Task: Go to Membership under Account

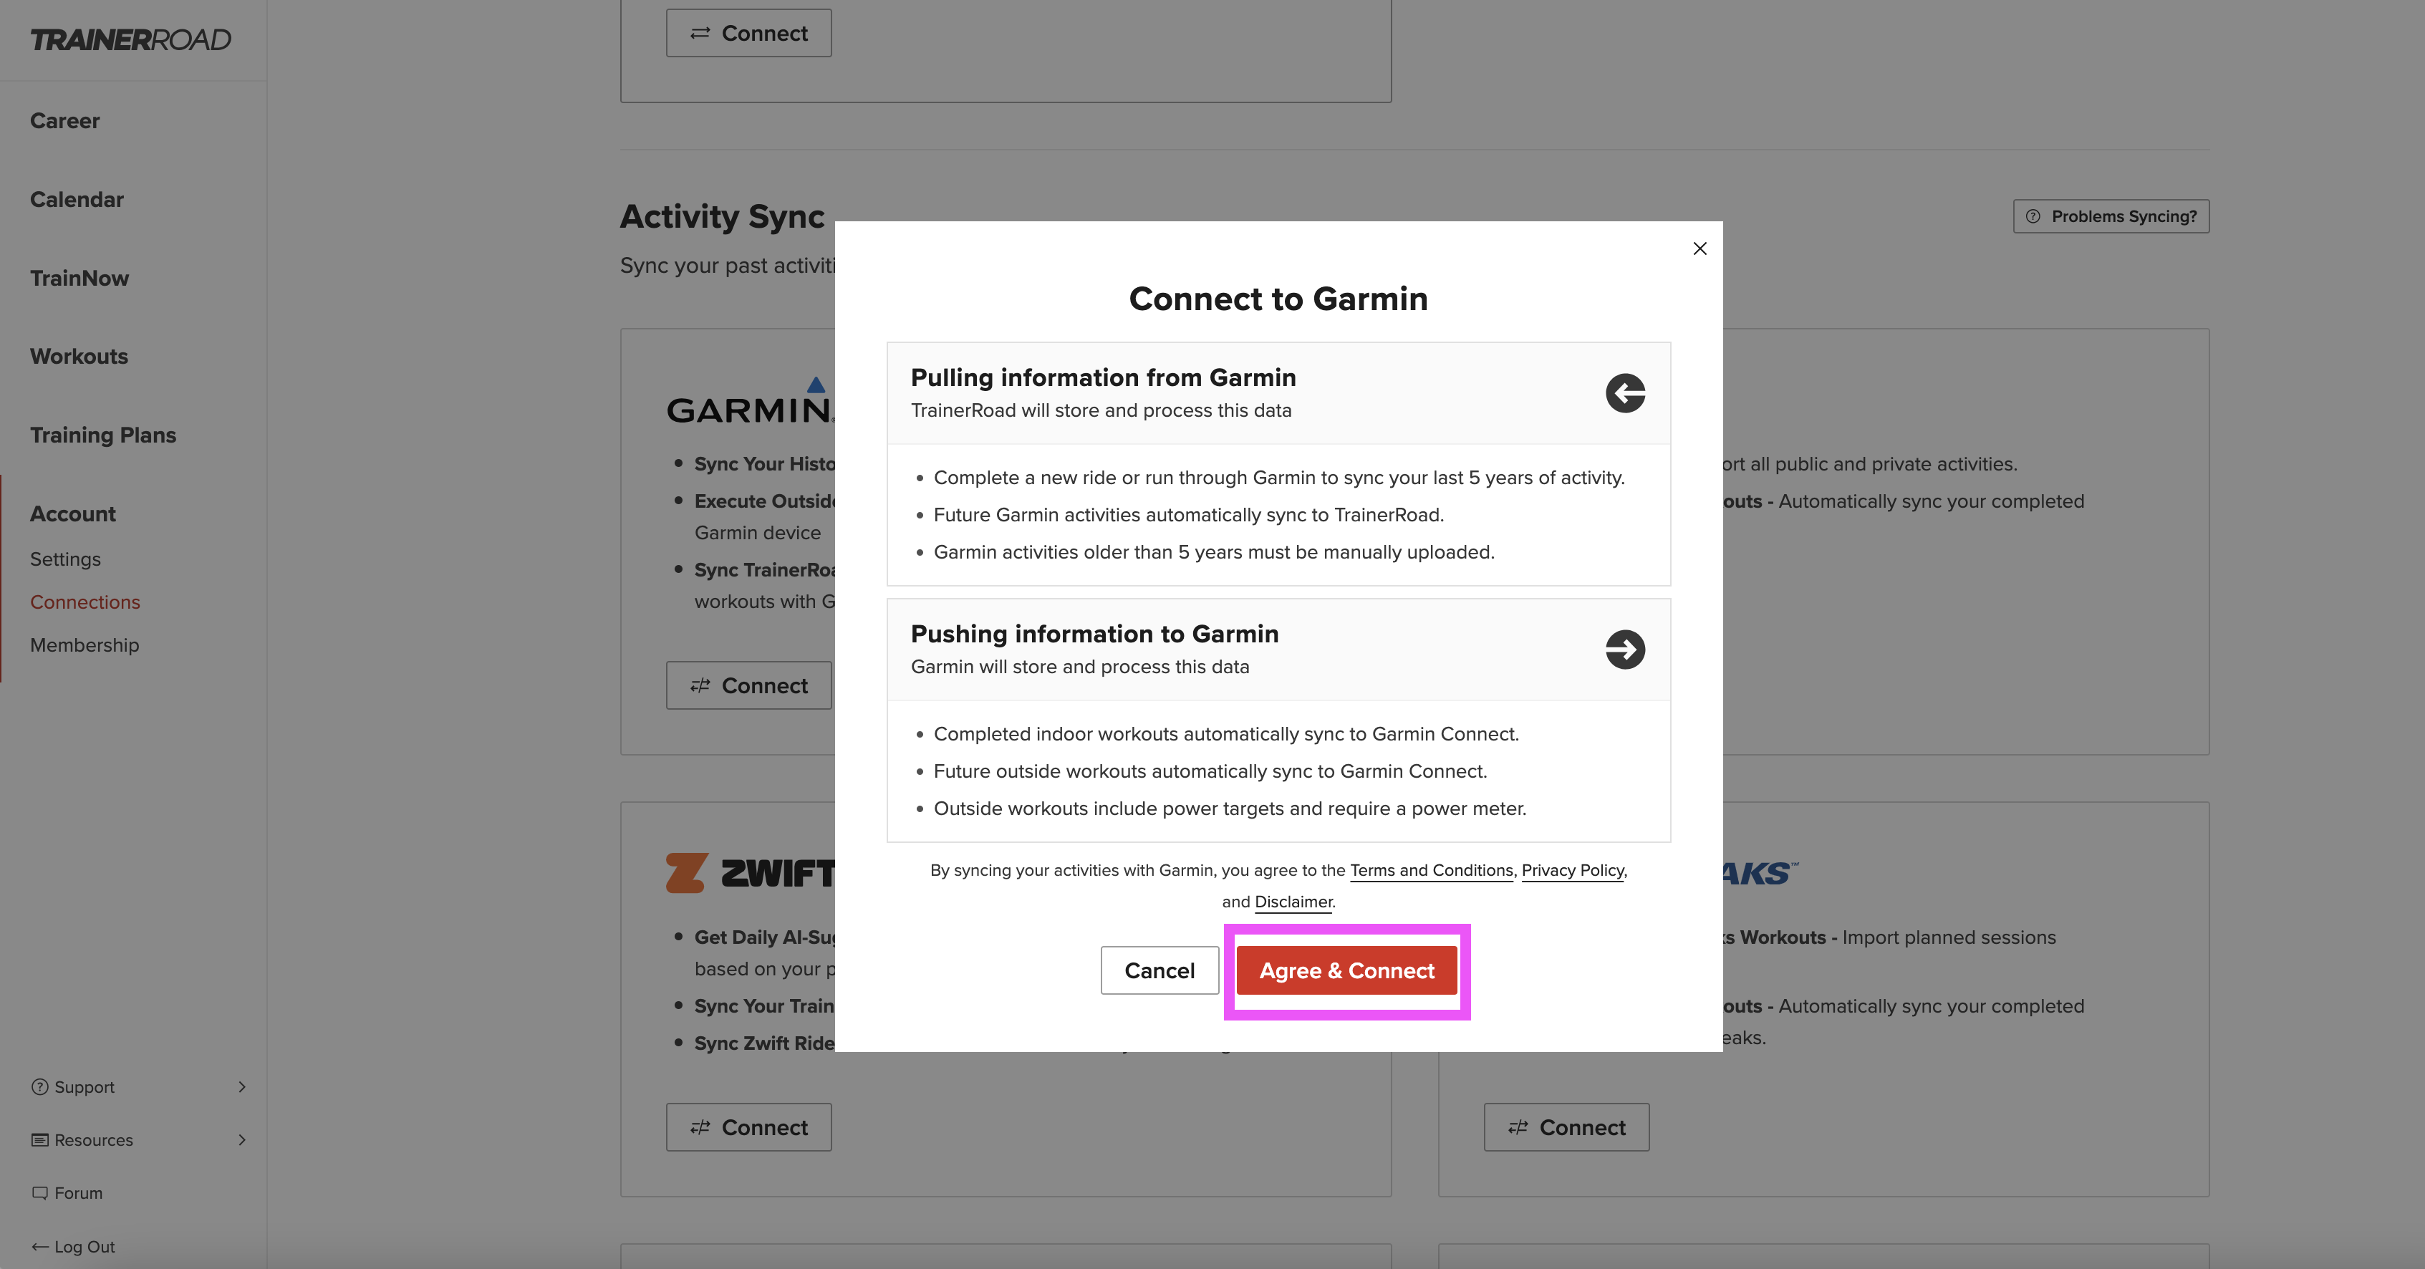Action: [x=85, y=645]
